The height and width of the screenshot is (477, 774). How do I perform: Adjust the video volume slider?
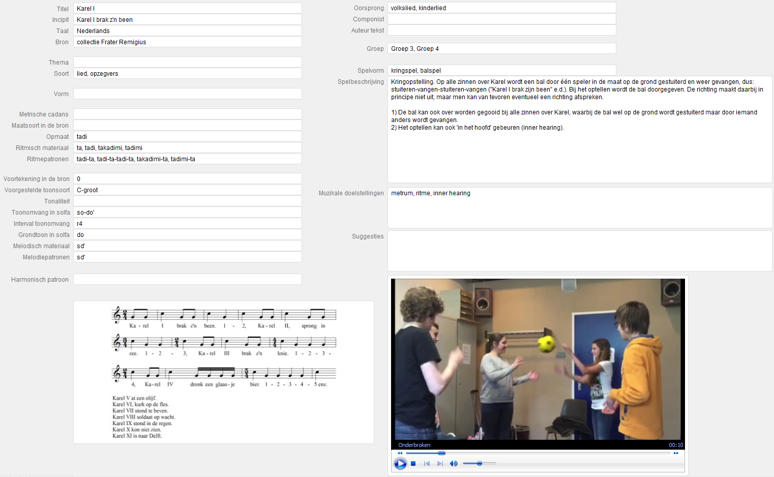point(480,463)
